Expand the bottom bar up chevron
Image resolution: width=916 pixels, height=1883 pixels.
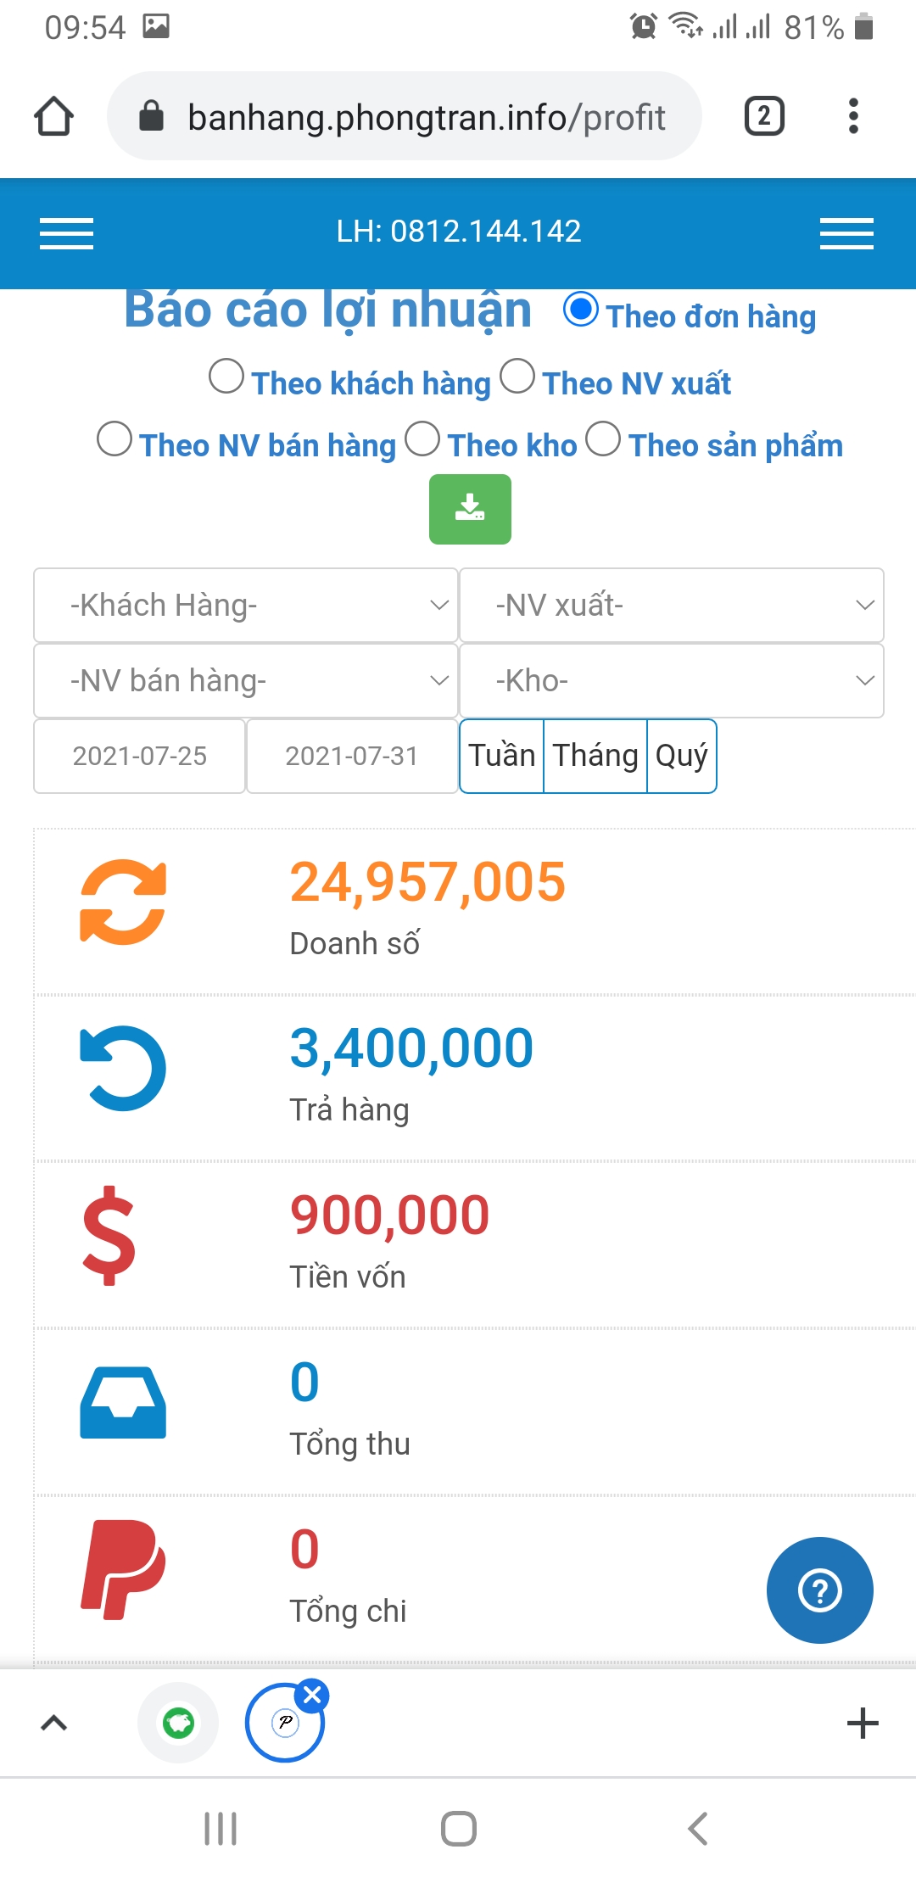point(54,1723)
